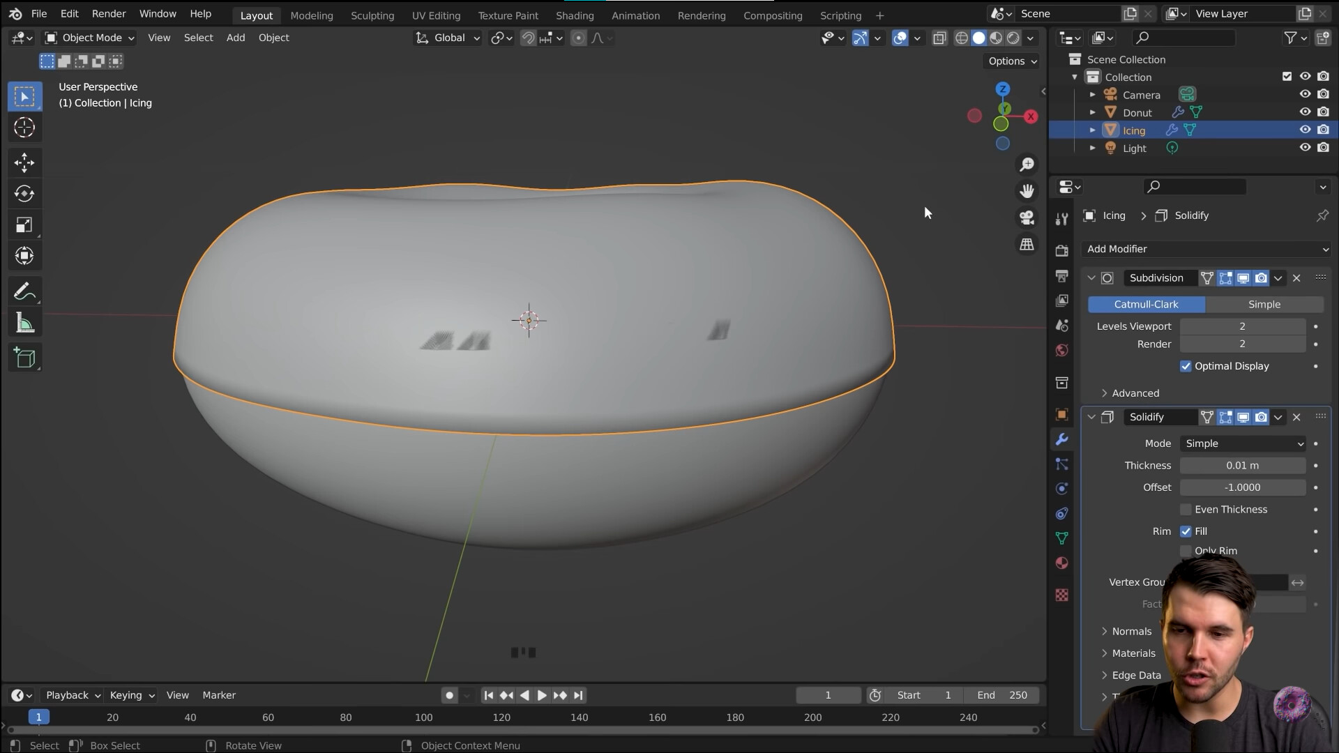Remove the Subdivision modifier
1339x753 pixels.
1296,278
